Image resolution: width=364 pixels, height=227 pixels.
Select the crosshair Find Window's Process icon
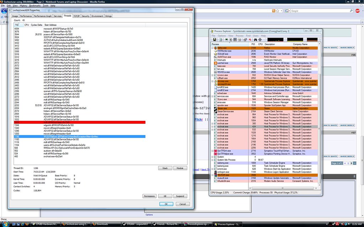pyautogui.click(x=260, y=40)
